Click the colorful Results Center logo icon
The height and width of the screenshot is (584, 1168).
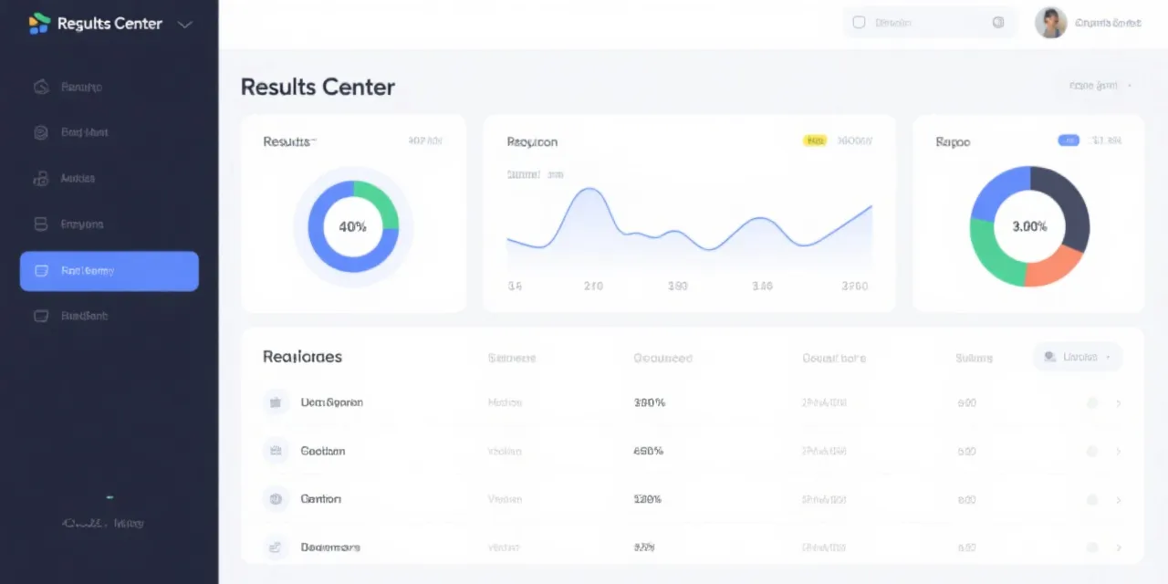(39, 24)
